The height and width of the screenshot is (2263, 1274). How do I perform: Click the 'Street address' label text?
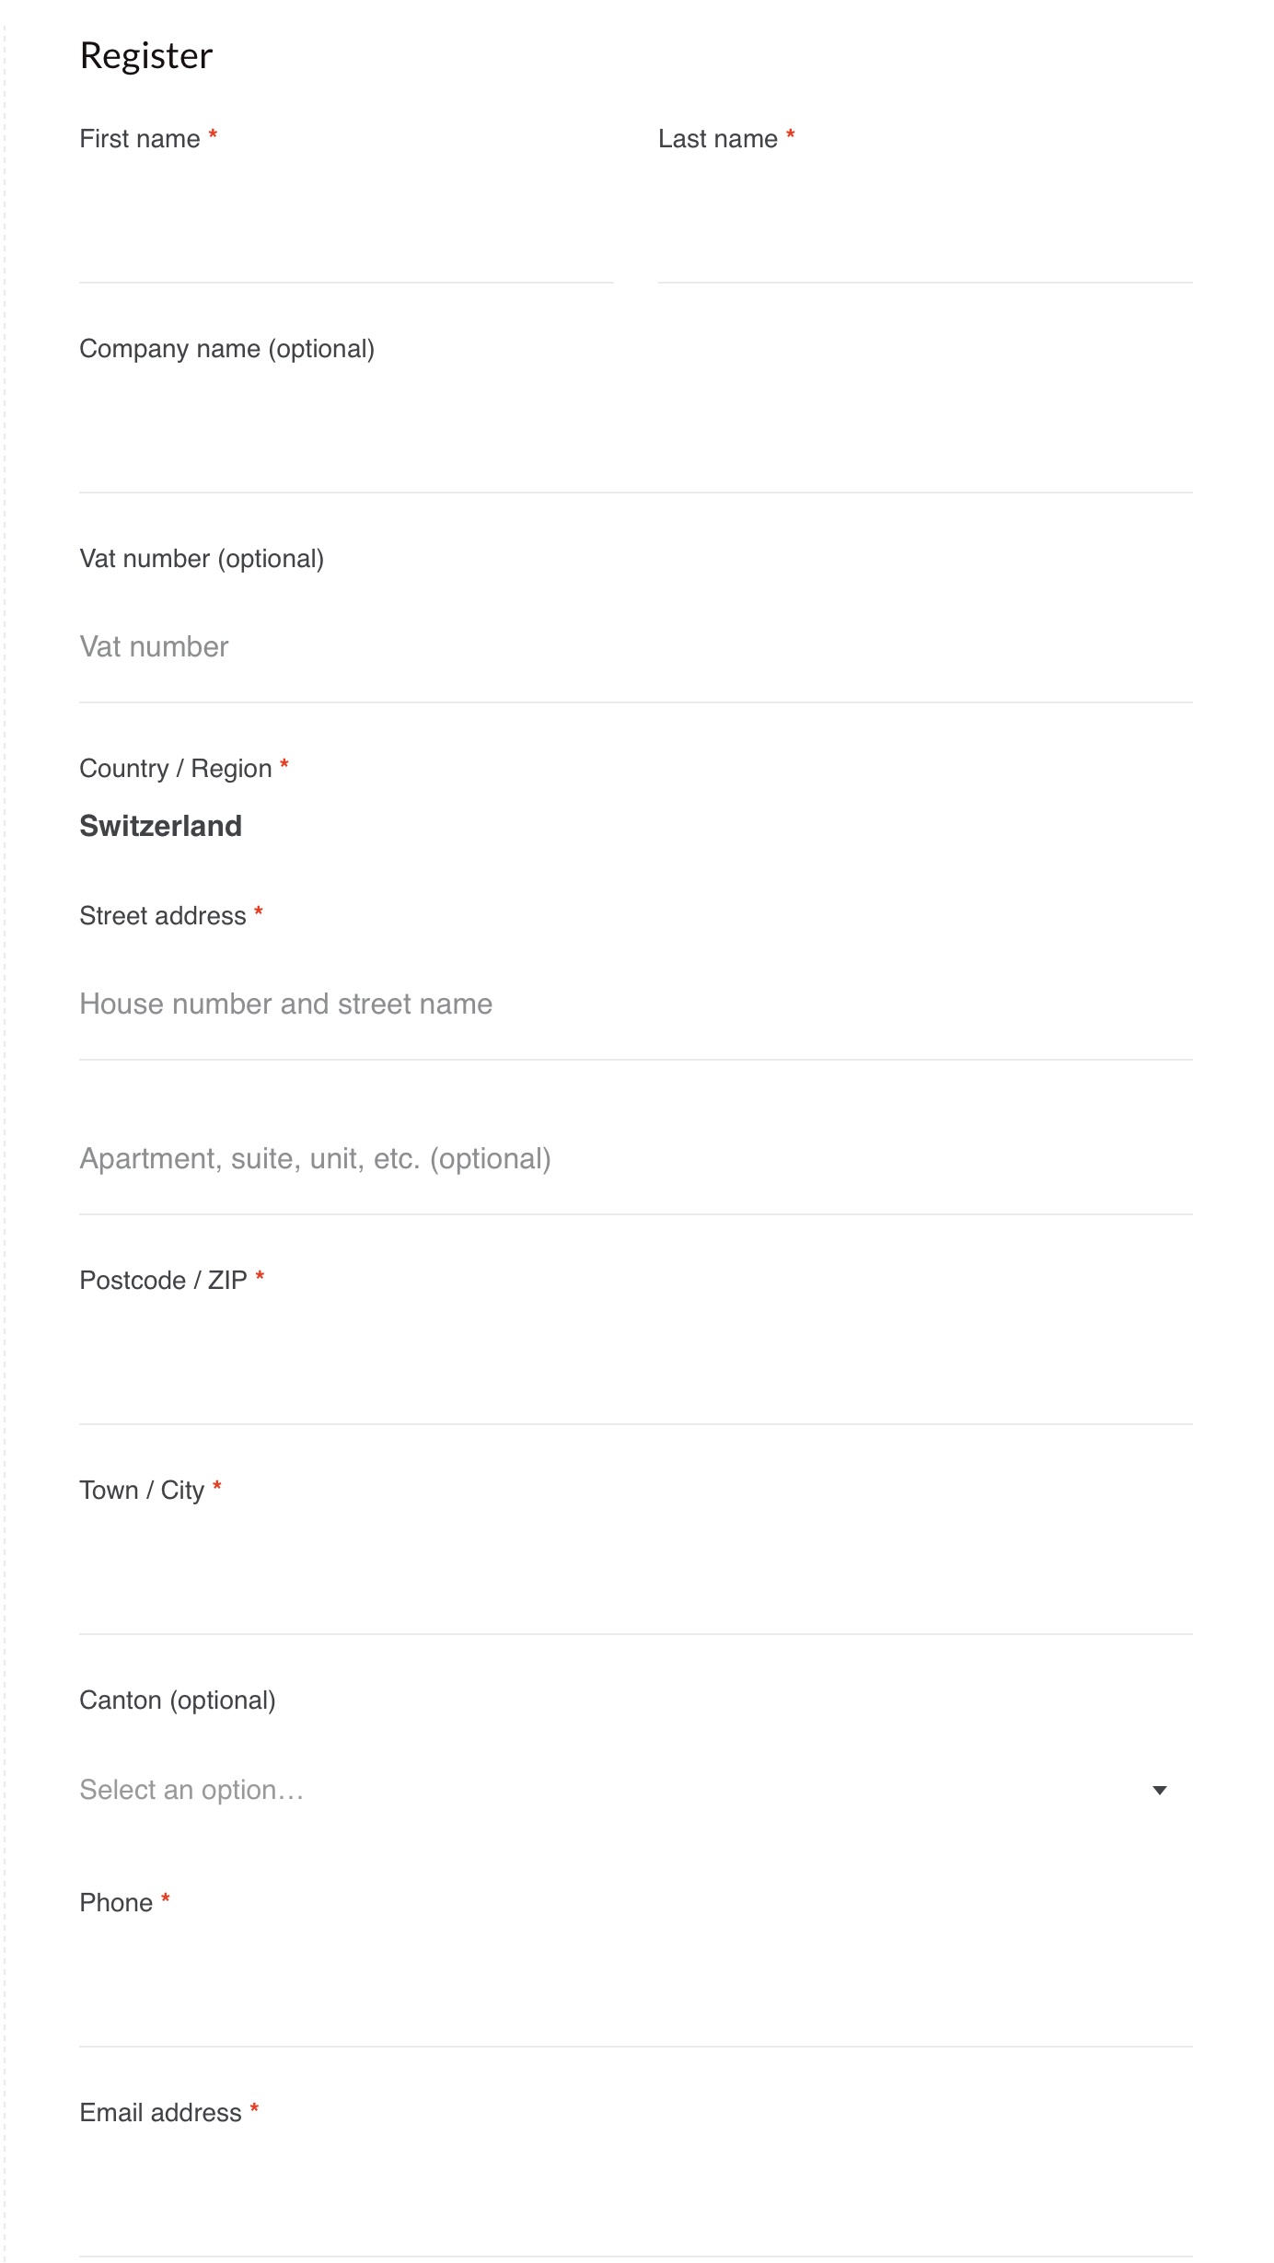[x=163, y=916]
